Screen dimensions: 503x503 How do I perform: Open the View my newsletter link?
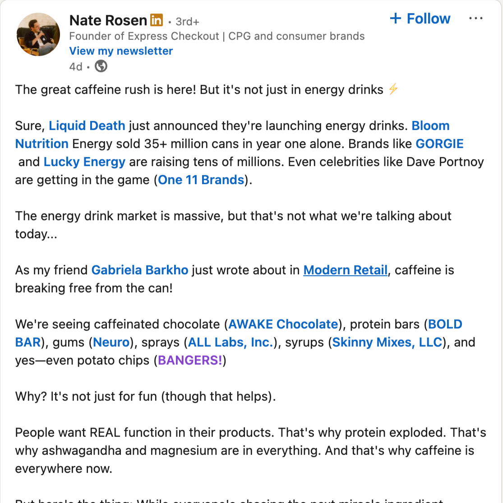point(121,51)
